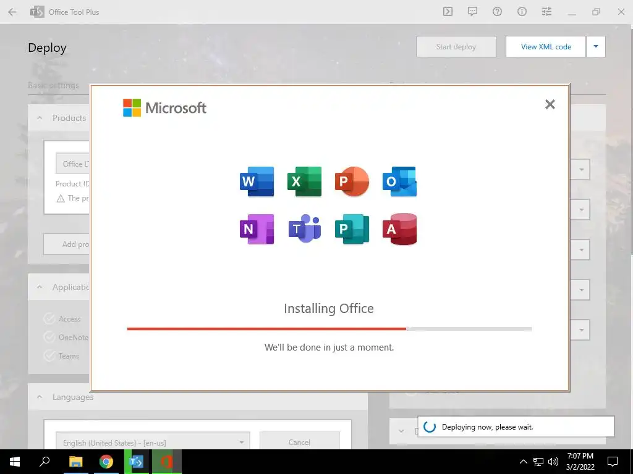
Task: Open the taskbar clock and date
Action: (x=580, y=462)
